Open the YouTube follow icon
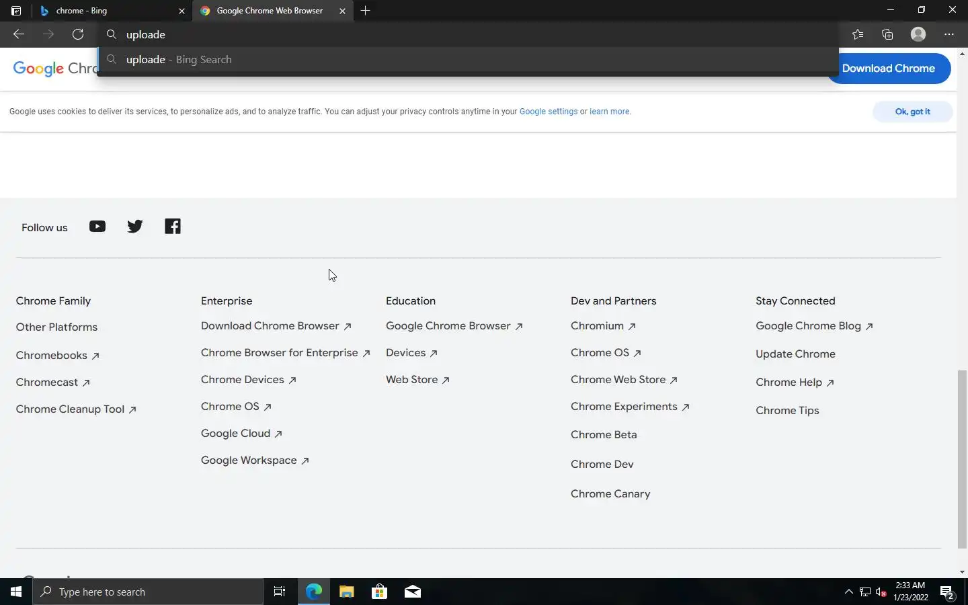 [x=97, y=227]
